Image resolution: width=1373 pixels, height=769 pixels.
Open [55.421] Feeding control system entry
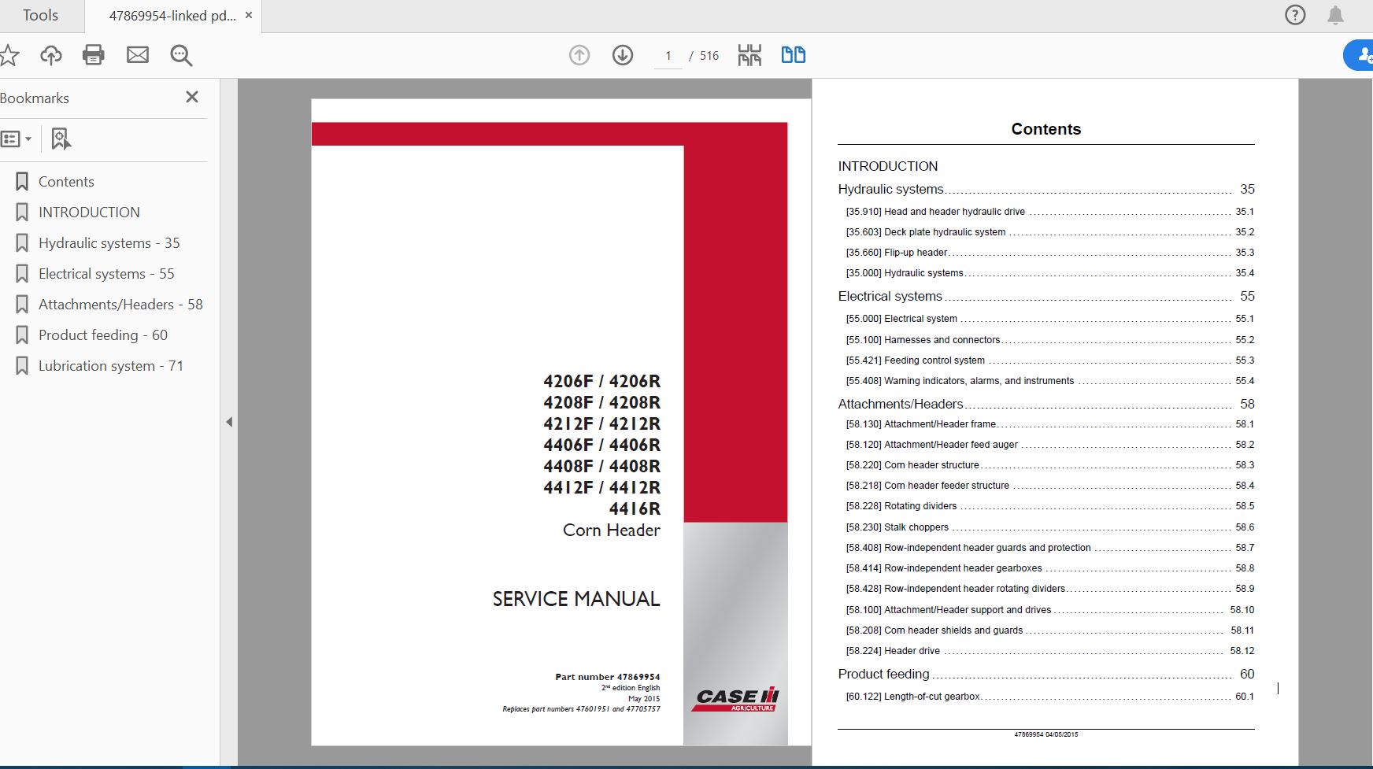pyautogui.click(x=1050, y=360)
